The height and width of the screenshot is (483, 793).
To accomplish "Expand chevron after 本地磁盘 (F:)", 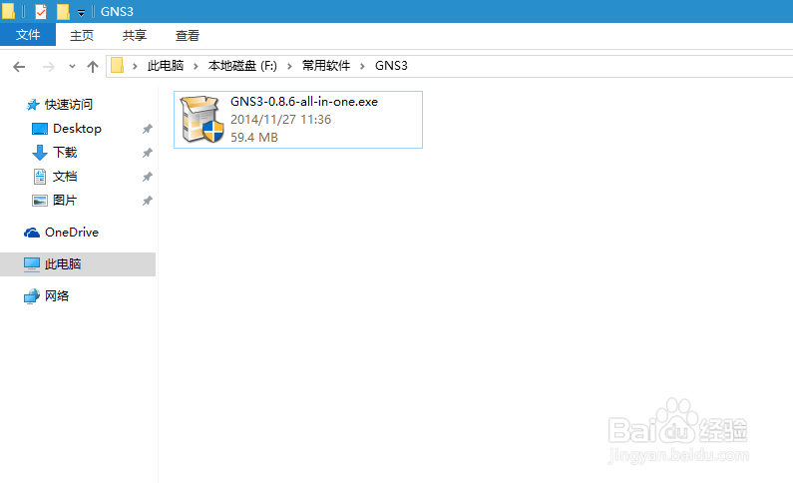I will 290,66.
